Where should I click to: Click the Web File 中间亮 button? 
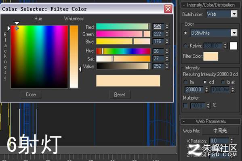(x=220, y=131)
